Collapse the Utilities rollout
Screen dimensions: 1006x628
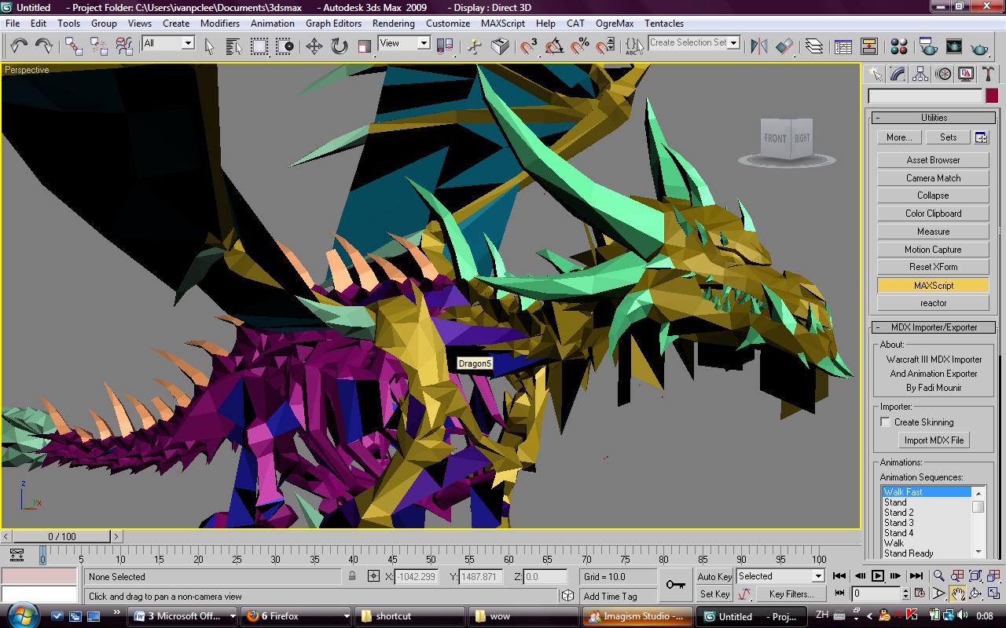coord(933,118)
